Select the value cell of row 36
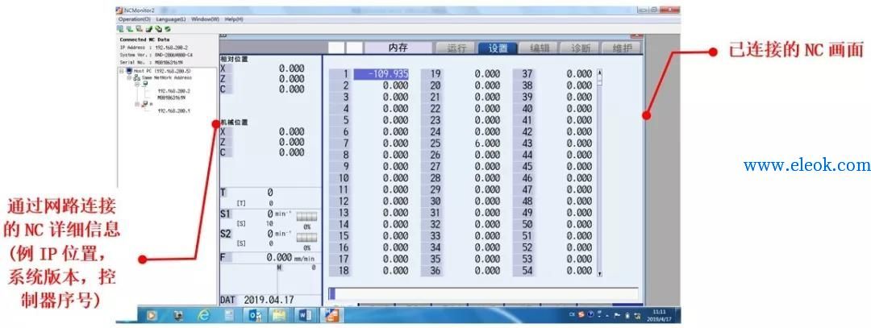871x328 pixels. (487, 271)
